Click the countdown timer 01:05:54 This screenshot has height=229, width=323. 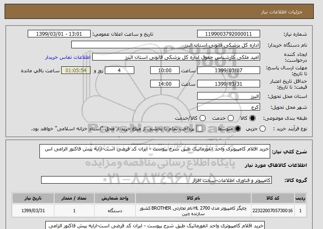tap(76, 70)
